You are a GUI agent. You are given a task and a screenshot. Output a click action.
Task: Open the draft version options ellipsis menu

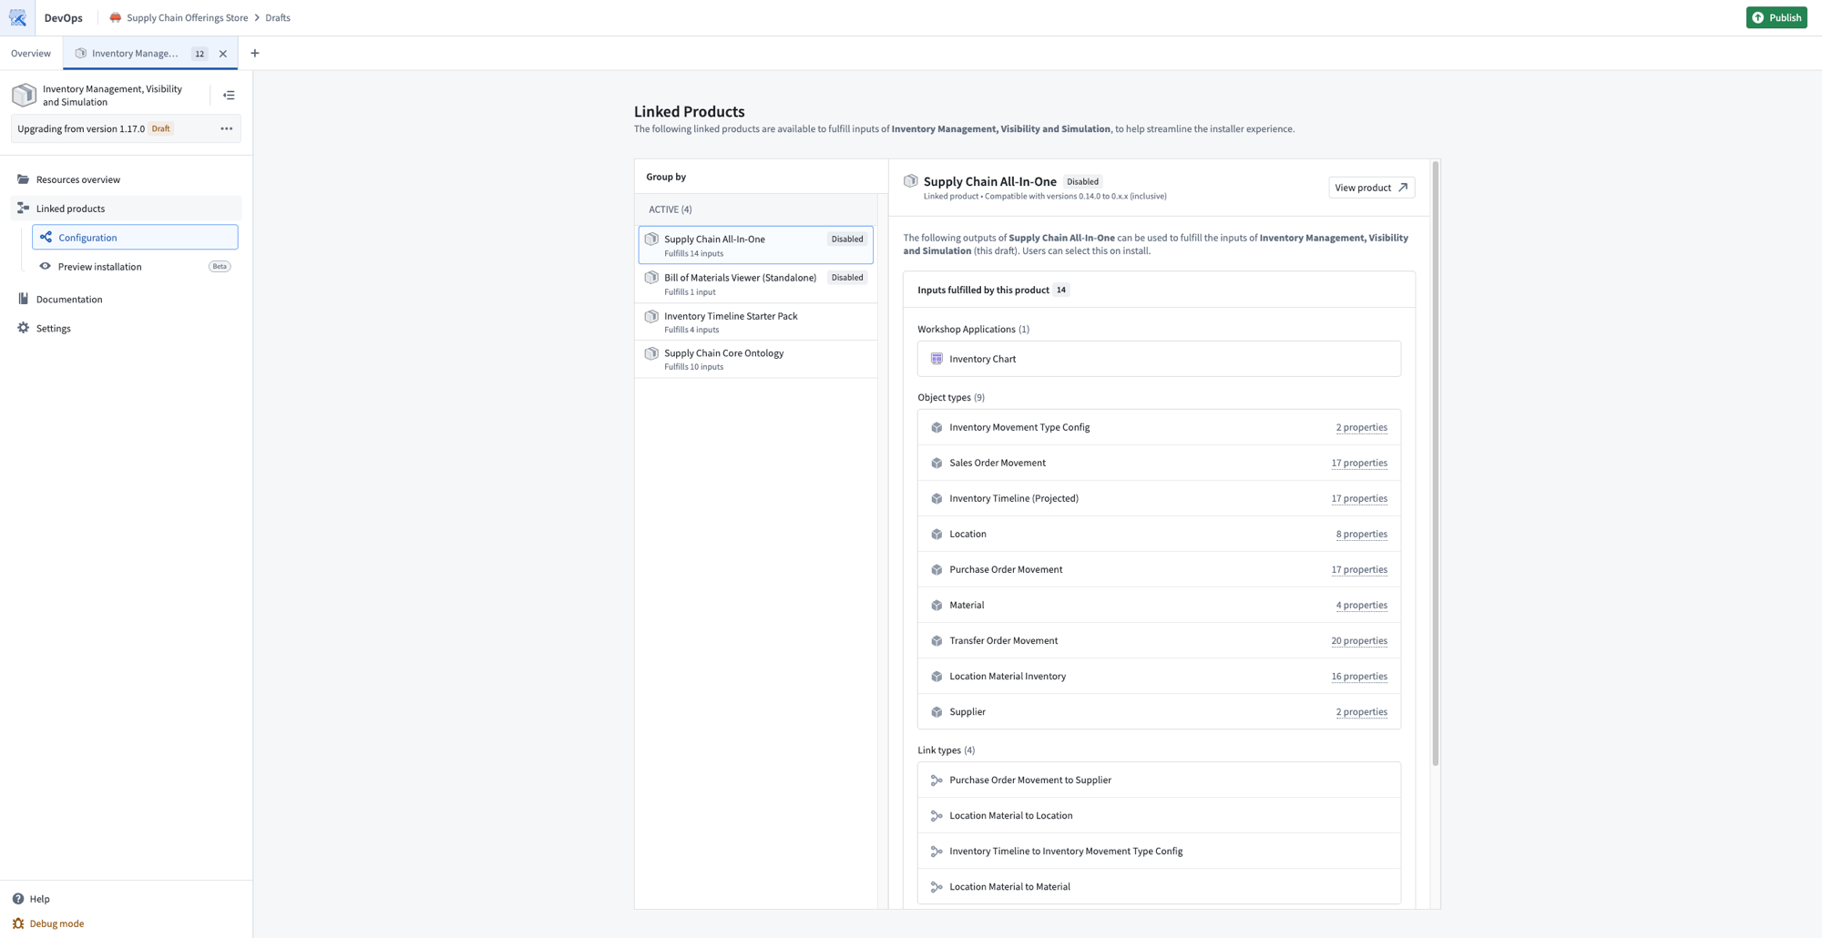coord(227,128)
